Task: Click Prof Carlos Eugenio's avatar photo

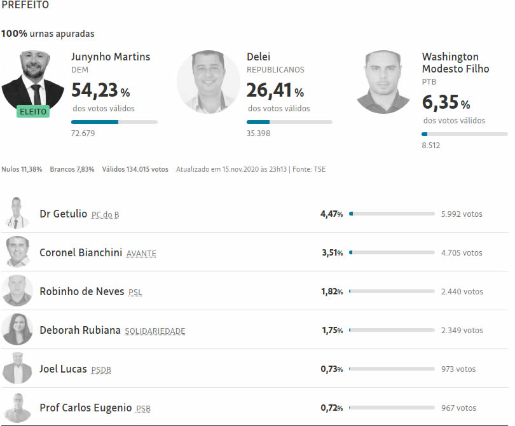Action: click(17, 407)
